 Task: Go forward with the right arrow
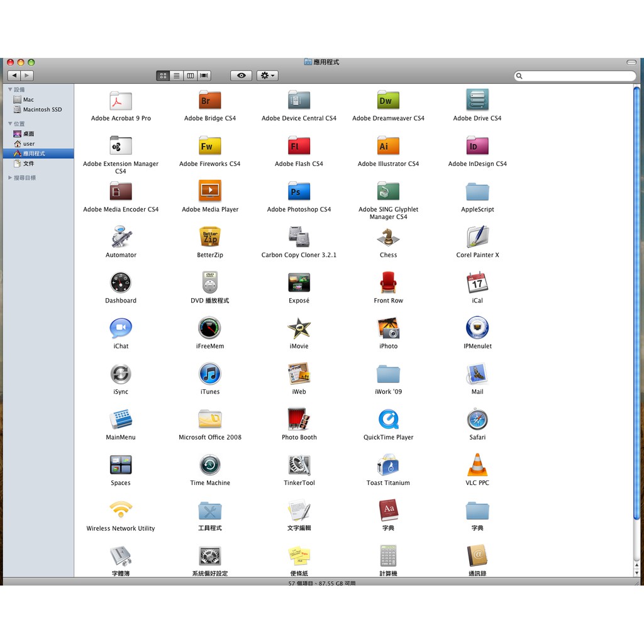coord(27,75)
